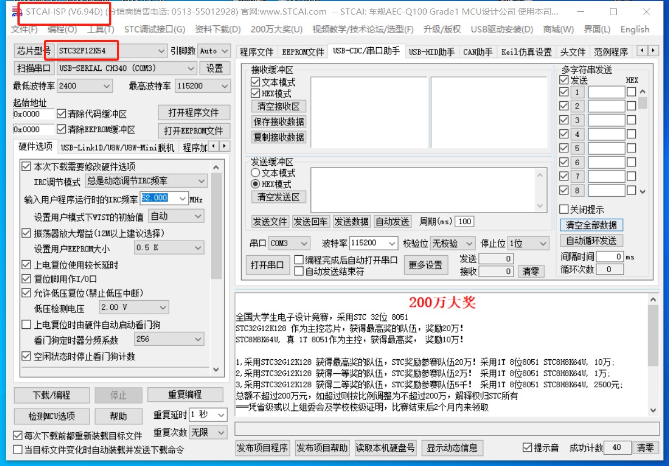Open the 范例程序 tab

point(611,52)
